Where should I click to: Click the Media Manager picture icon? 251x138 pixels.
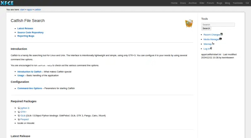pyautogui.click(x=221, y=39)
